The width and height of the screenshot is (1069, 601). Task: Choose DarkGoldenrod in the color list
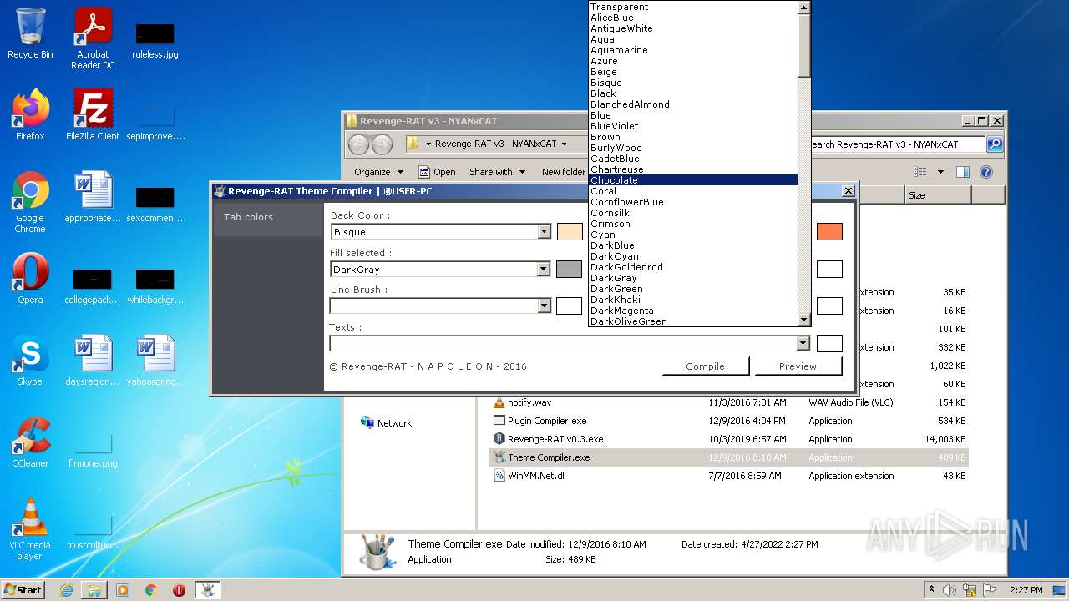pos(693,267)
